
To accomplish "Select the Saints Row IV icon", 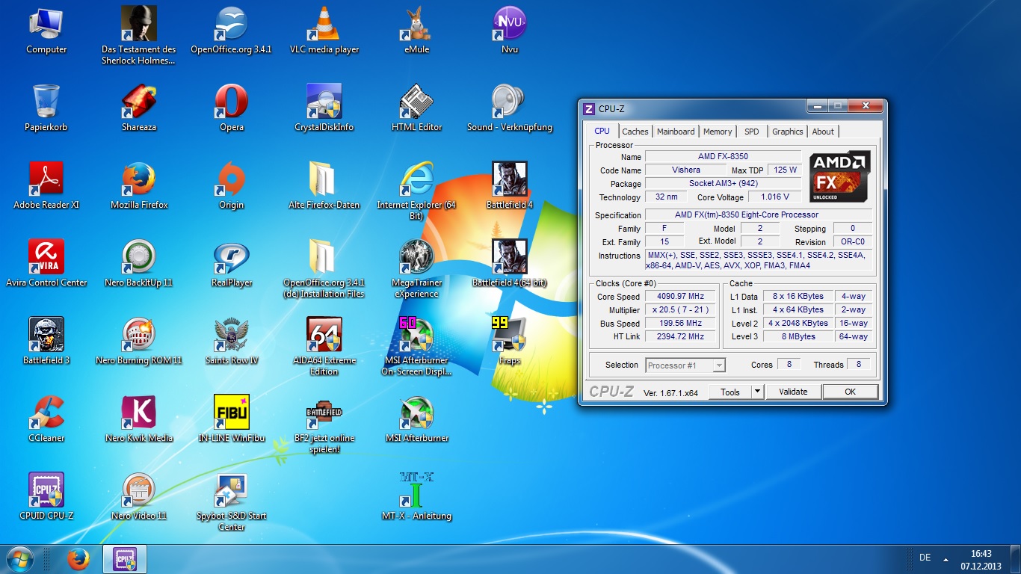I will [x=231, y=336].
